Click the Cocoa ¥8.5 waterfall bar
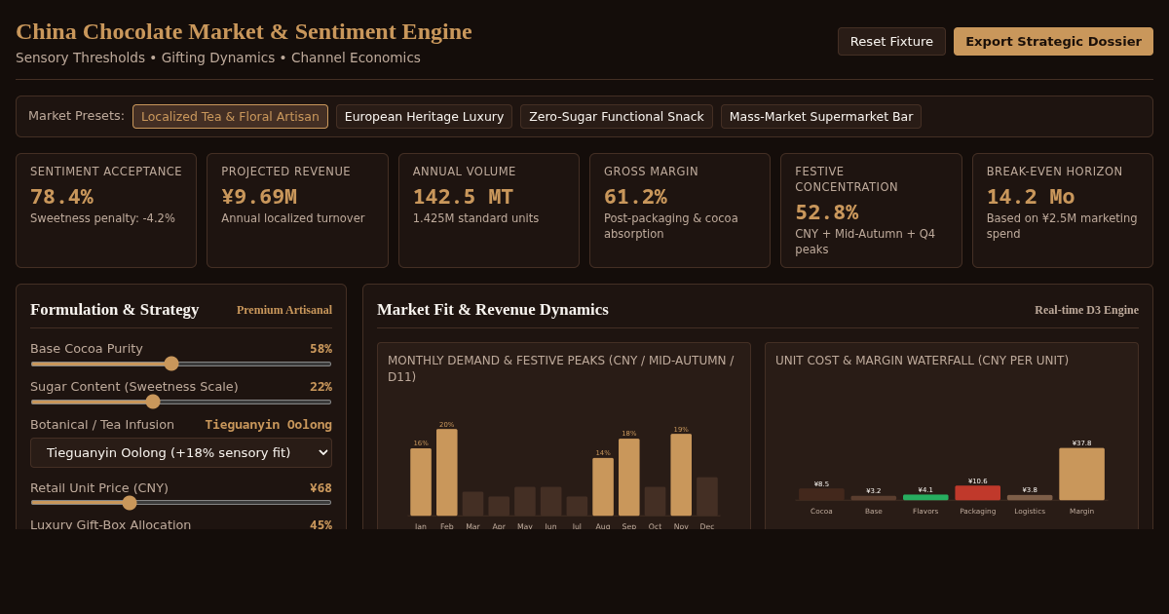Screen dimensions: 1169x614 (821, 494)
